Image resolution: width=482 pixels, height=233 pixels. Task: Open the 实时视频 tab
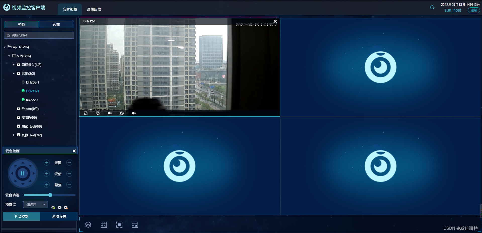pyautogui.click(x=70, y=9)
